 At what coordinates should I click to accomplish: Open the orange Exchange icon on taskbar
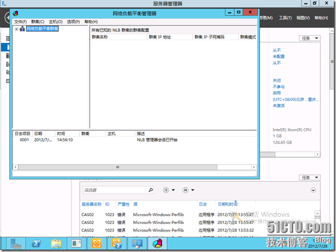click(97, 244)
